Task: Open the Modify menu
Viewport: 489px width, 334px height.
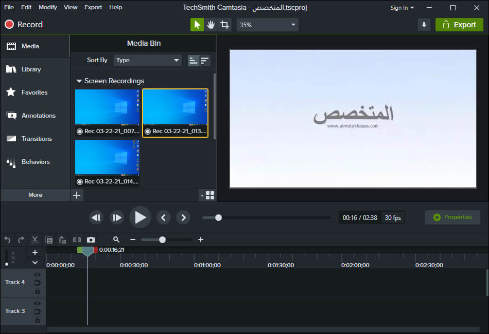Action: click(48, 7)
